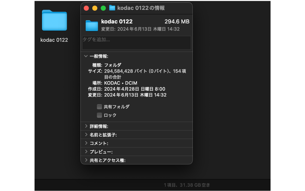Click the 294.6 MB size in the header
Screen dimensions: 305x191
177,22
